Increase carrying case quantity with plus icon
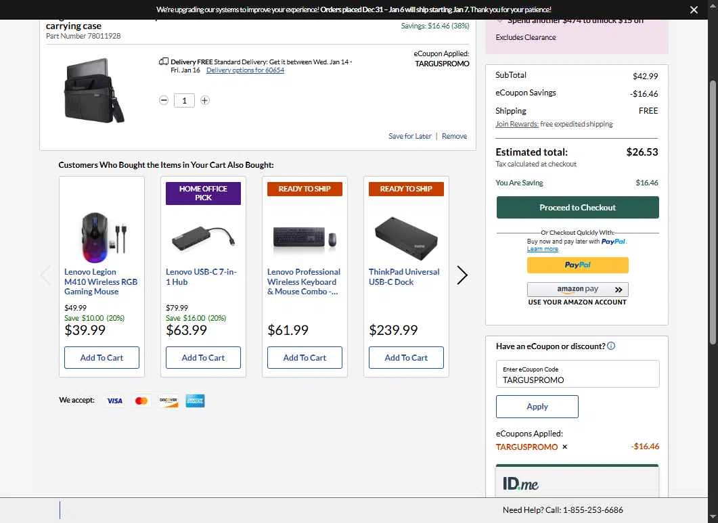The height and width of the screenshot is (523, 718). pos(204,100)
